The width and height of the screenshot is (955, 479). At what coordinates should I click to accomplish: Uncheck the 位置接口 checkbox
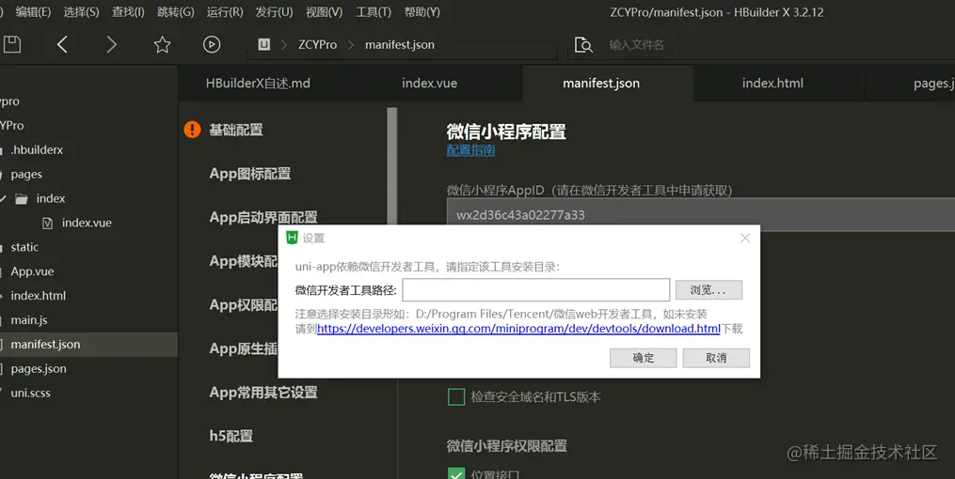(456, 473)
